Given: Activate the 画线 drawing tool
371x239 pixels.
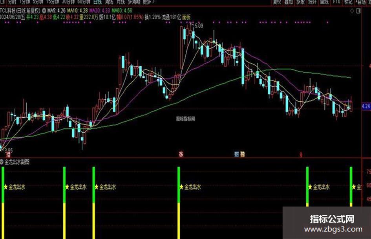Looking at the screenshot, I should point(324,2).
